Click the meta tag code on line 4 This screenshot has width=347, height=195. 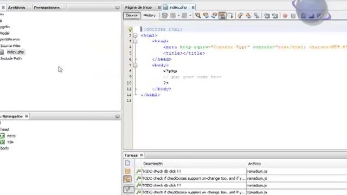[x=255, y=47]
